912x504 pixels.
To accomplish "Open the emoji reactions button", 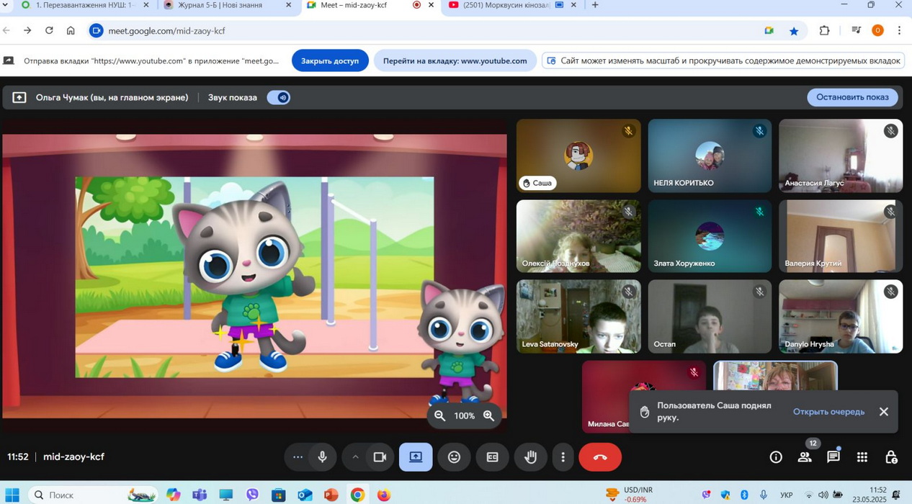I will point(454,457).
